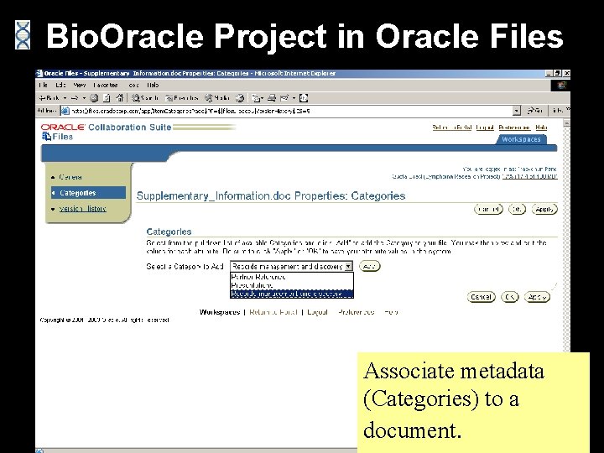Screen dimensions: 604x453
Task: Open the dropdown arrow beside the Edit icon
Action: 294,98
